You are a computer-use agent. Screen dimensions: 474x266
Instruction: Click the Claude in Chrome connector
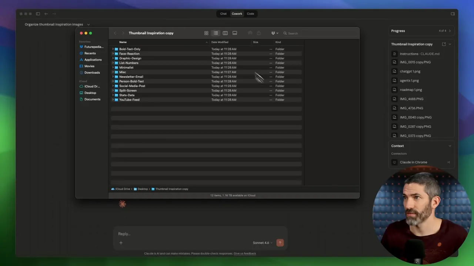(x=421, y=162)
